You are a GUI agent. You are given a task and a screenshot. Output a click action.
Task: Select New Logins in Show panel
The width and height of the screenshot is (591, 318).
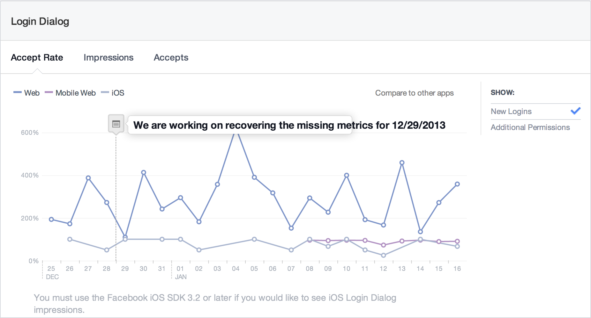tap(511, 112)
